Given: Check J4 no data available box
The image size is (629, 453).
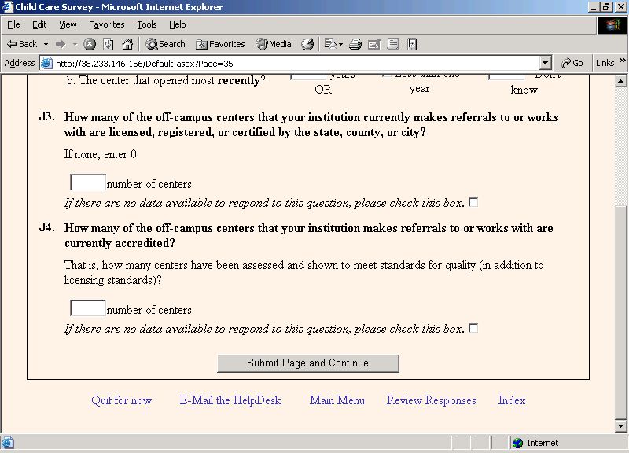Looking at the screenshot, I should click(473, 328).
